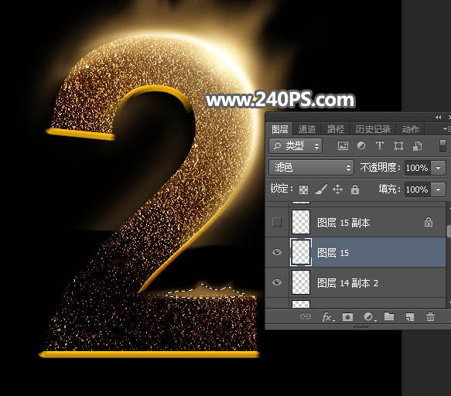This screenshot has width=451, height=396.
Task: Click the link layers icon
Action: (305, 317)
